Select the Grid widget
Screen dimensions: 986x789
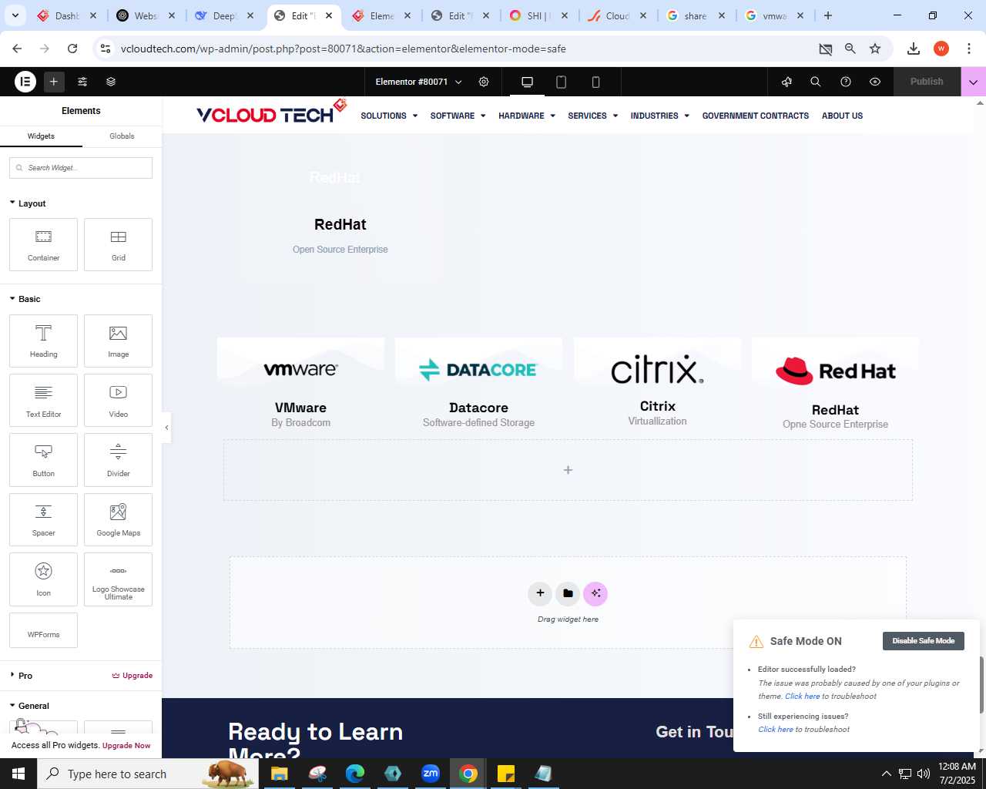pos(119,245)
